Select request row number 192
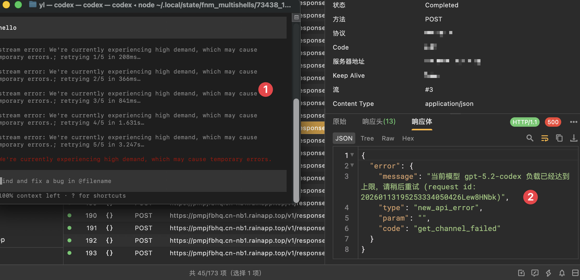 [194, 240]
